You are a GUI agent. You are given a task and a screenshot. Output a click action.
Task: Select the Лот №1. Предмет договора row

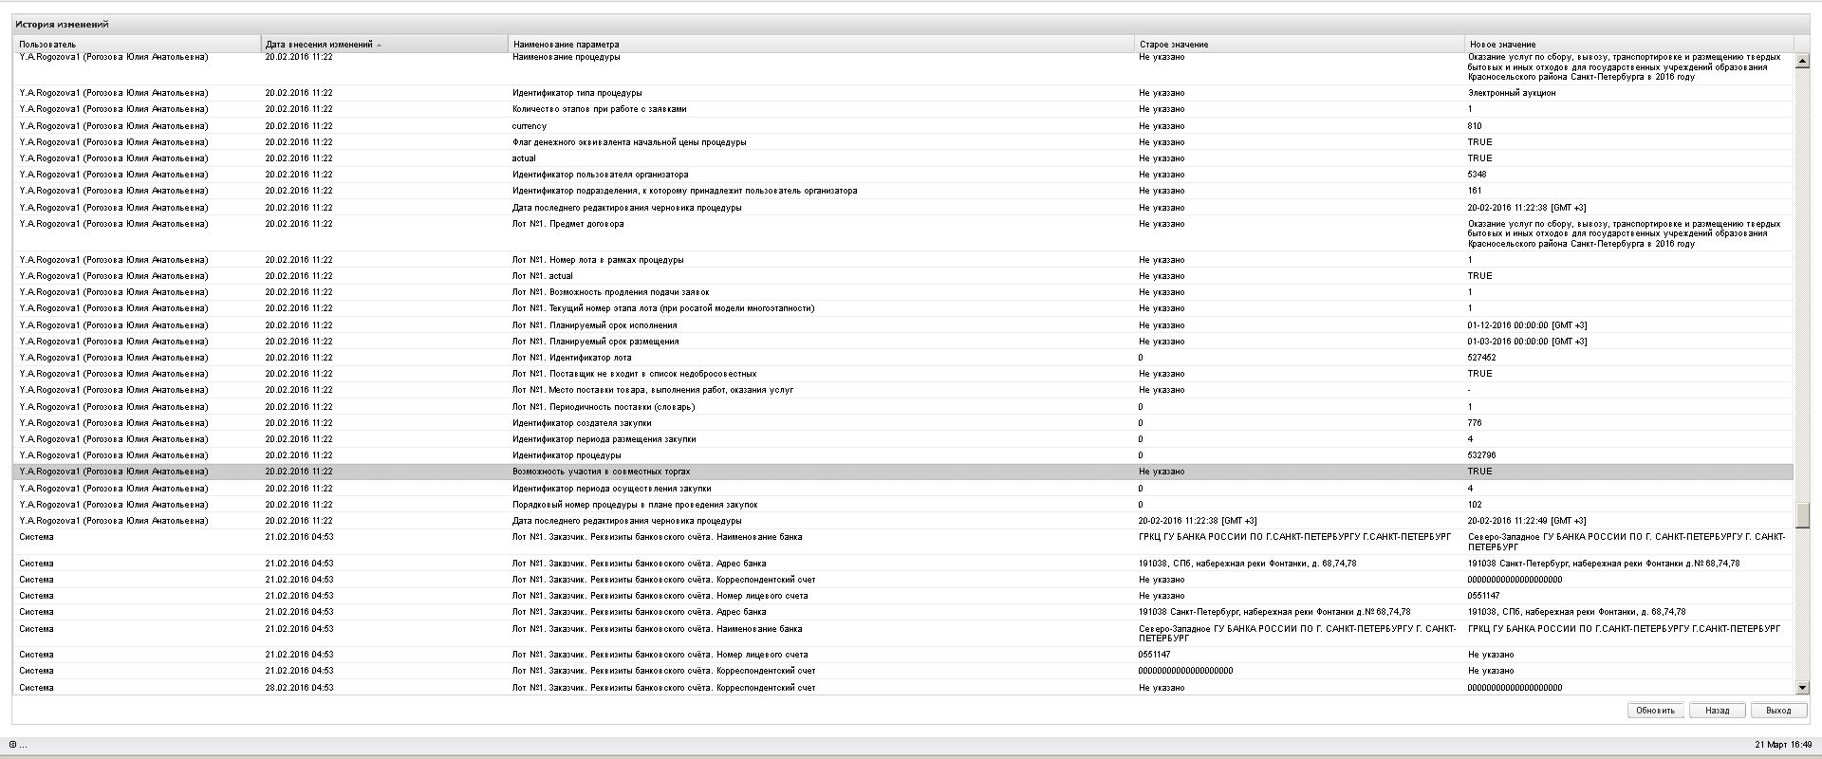click(x=903, y=233)
